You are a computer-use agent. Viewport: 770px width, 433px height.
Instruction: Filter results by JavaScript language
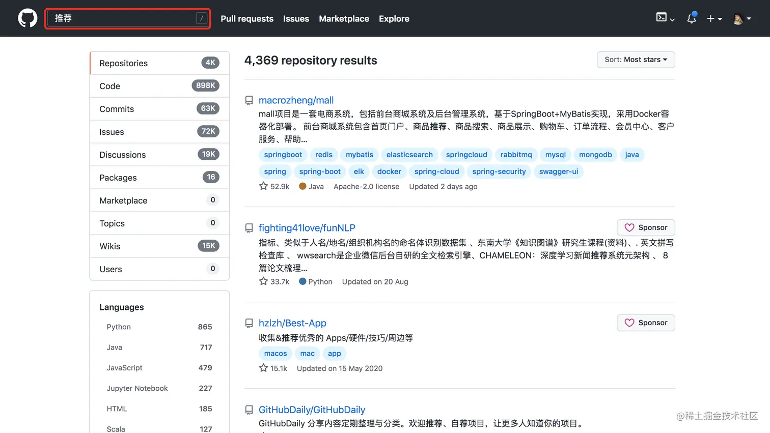(159, 367)
